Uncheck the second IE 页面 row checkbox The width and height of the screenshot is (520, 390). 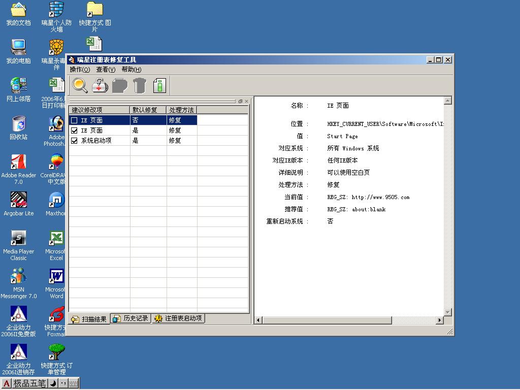coord(74,131)
